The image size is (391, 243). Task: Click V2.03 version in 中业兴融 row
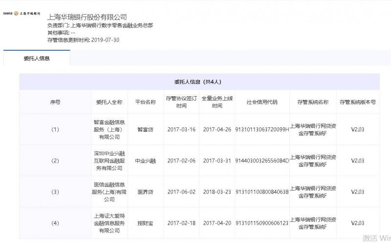[358, 161]
